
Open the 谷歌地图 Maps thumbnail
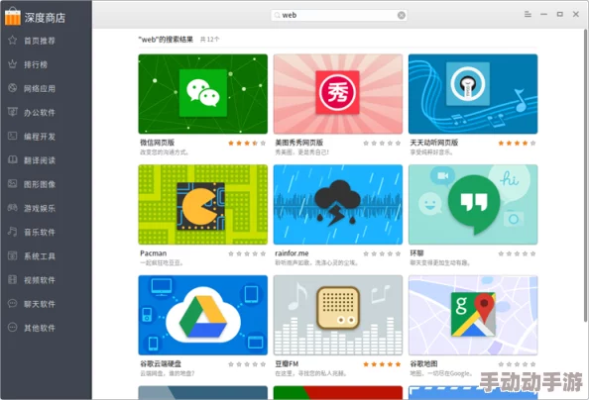pyautogui.click(x=473, y=315)
